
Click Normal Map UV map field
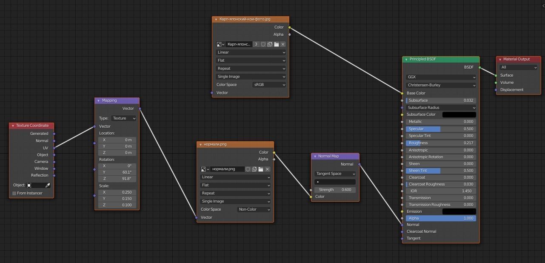(335, 182)
